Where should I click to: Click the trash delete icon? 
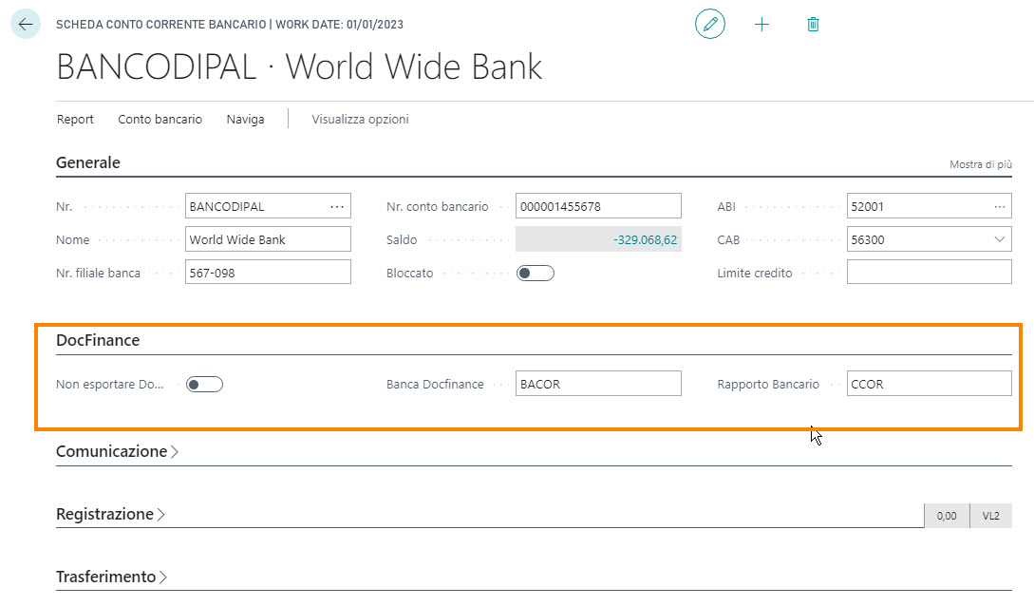pos(813,24)
